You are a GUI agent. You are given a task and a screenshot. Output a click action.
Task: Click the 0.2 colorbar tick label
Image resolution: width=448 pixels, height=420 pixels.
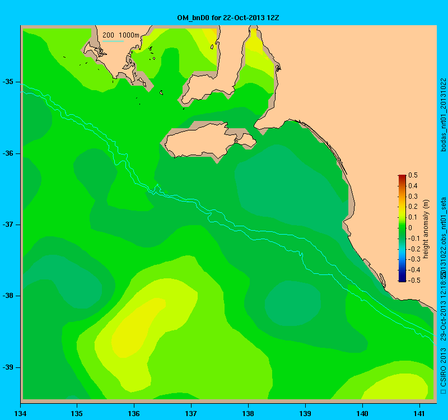413,207
